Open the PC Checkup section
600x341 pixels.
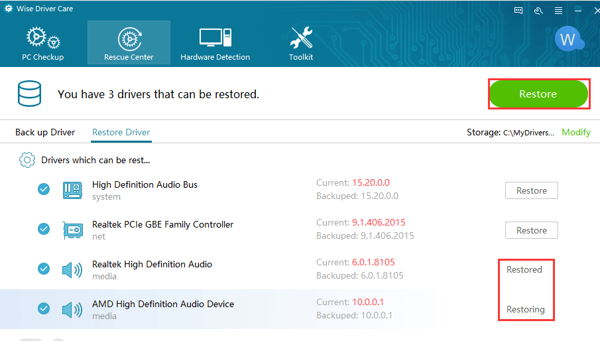43,43
